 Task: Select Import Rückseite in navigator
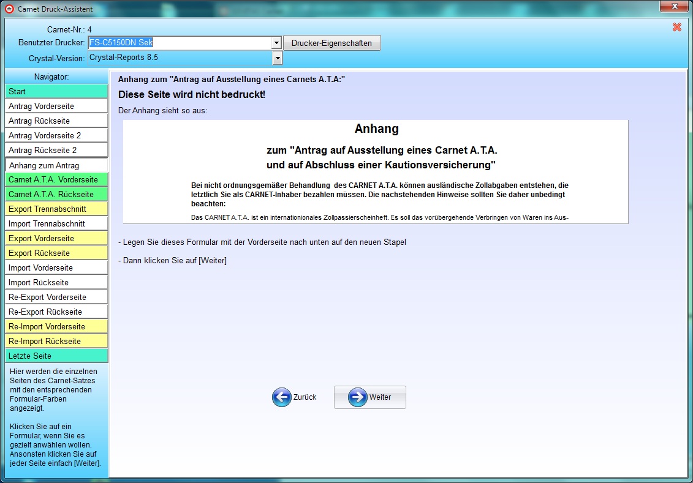[56, 283]
